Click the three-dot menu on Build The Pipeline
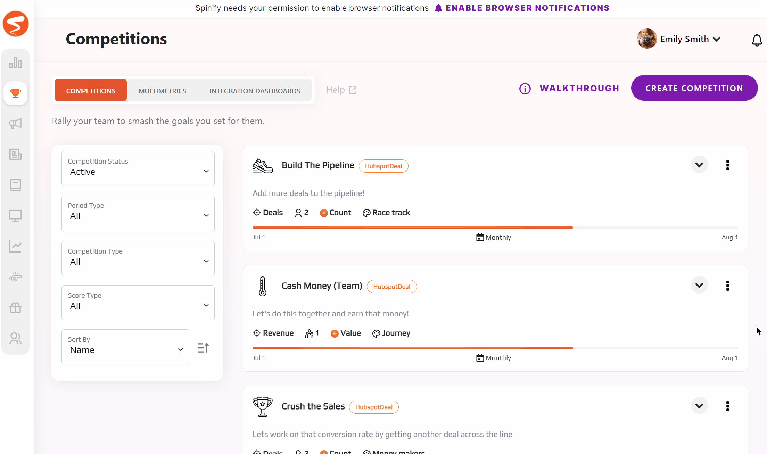This screenshot has height=454, width=767. point(727,165)
